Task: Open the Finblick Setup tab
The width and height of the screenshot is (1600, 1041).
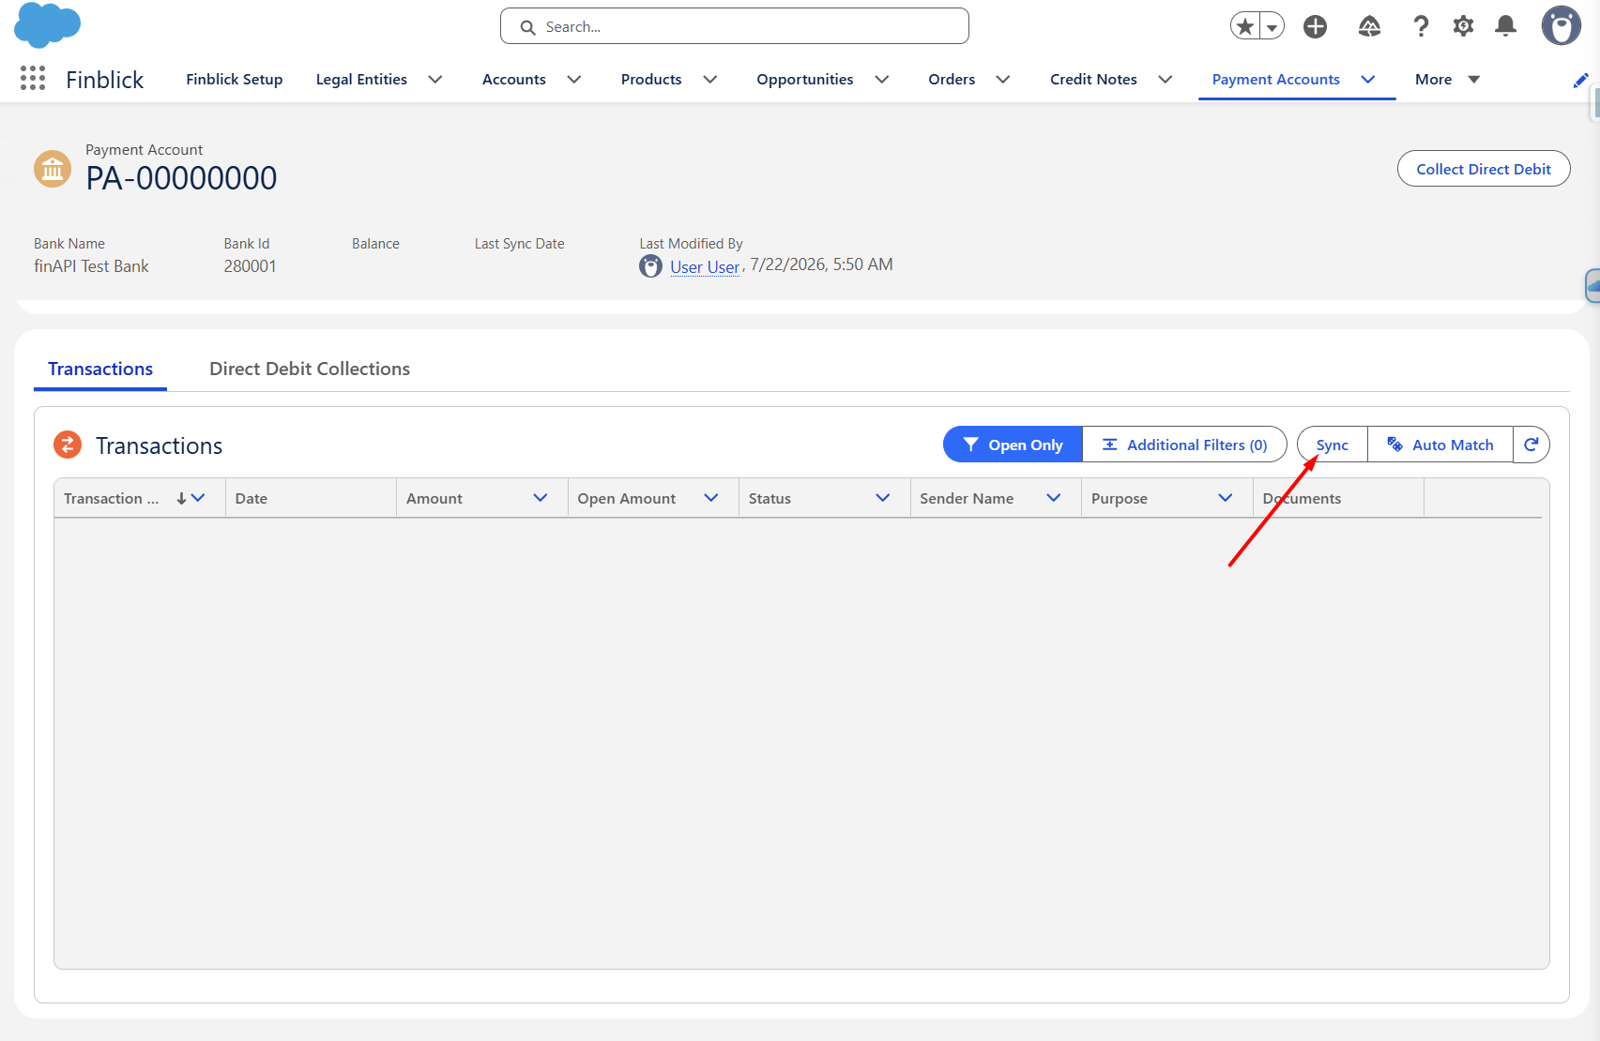Action: click(x=235, y=80)
